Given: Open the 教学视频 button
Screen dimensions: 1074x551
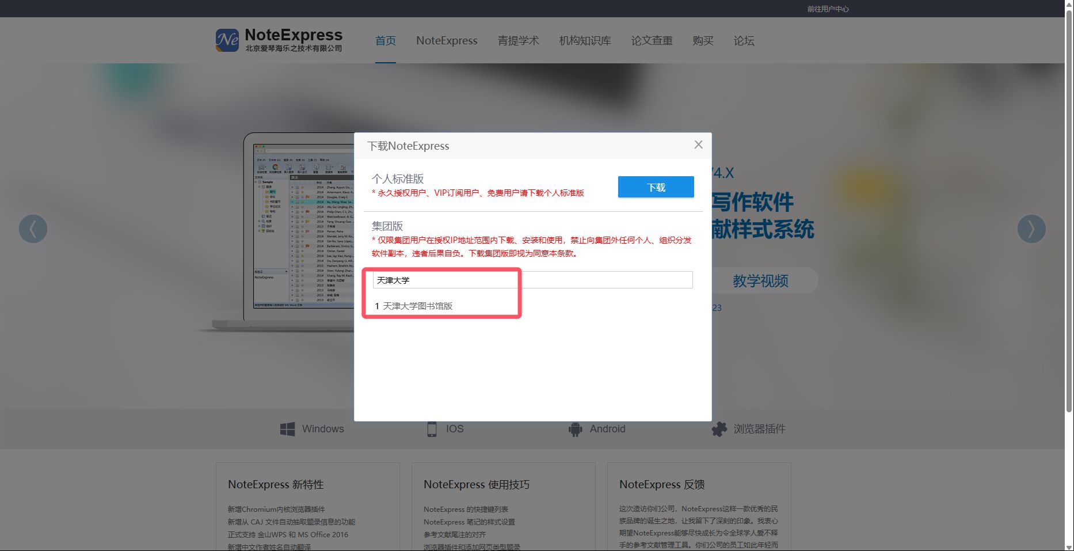Looking at the screenshot, I should click(760, 281).
